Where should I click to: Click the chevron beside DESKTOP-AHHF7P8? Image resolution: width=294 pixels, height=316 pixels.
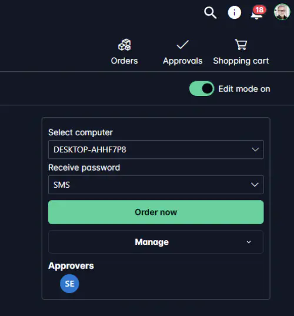point(255,149)
